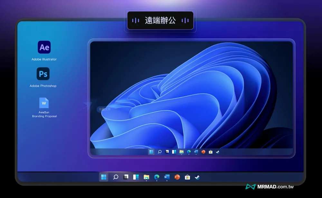The image size is (322, 198).
Task: Open File Explorer inside the remote desktop window
Action: point(181,152)
